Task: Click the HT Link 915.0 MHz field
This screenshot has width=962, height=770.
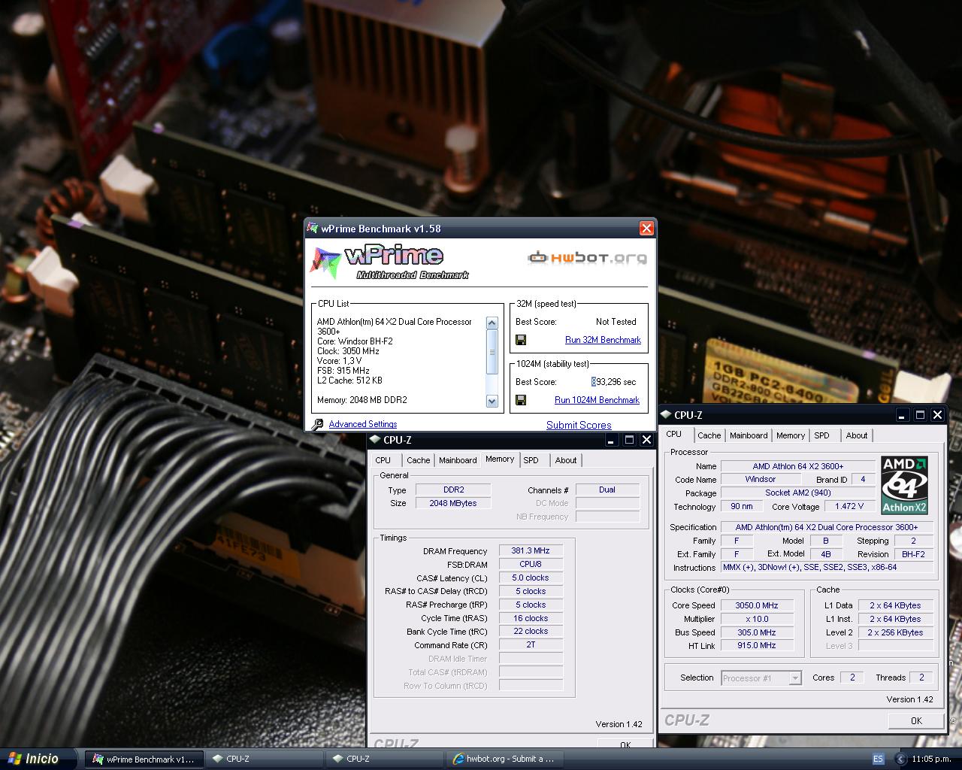Action: 757,645
